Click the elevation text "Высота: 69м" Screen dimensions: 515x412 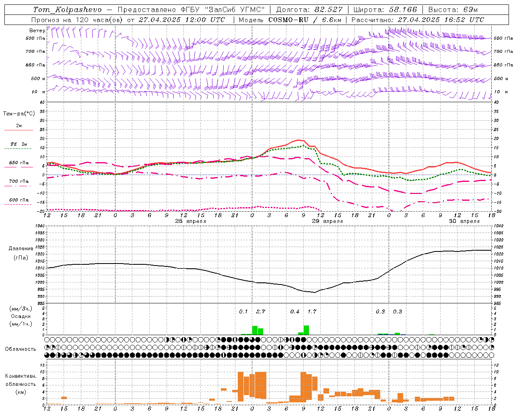[x=453, y=10]
